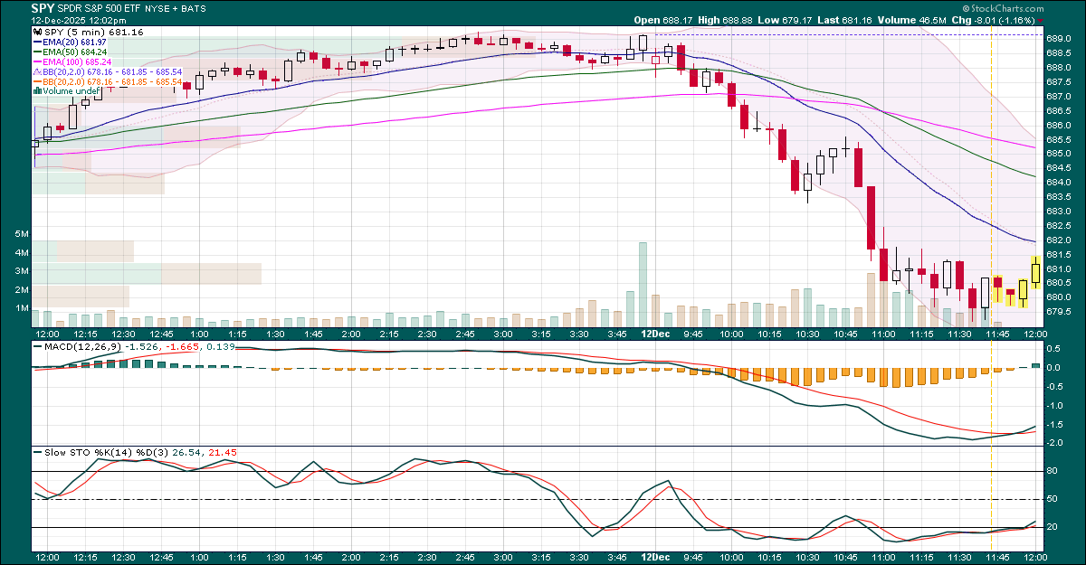Click the volume bars icon beside Volume undef
The width and height of the screenshot is (1086, 565).
(37, 91)
